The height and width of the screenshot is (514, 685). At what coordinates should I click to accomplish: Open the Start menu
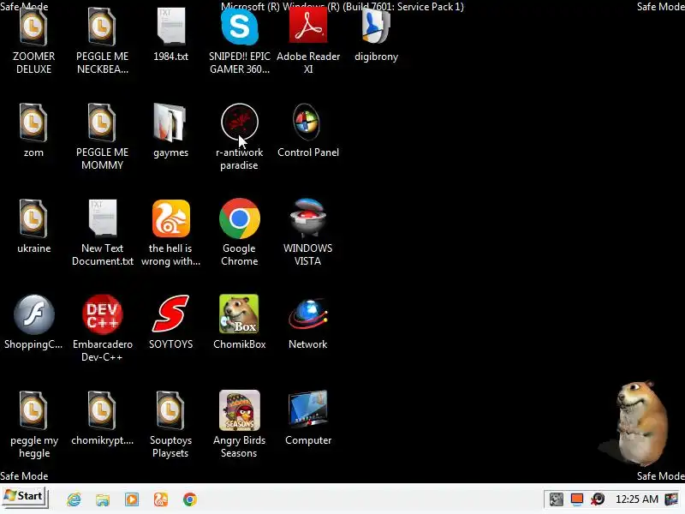tap(24, 497)
